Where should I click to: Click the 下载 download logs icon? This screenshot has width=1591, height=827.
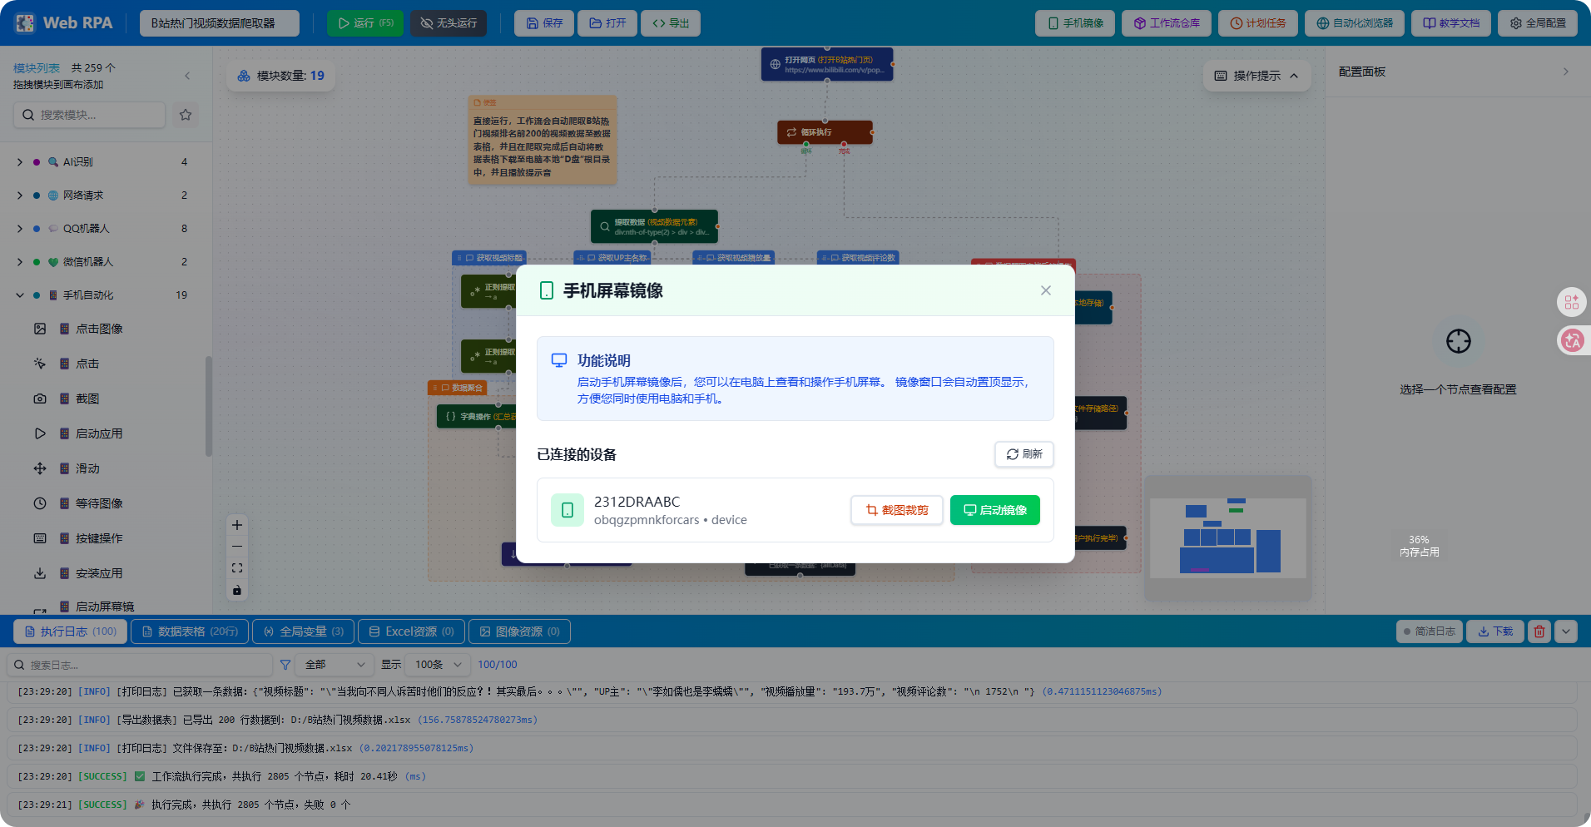pyautogui.click(x=1494, y=631)
